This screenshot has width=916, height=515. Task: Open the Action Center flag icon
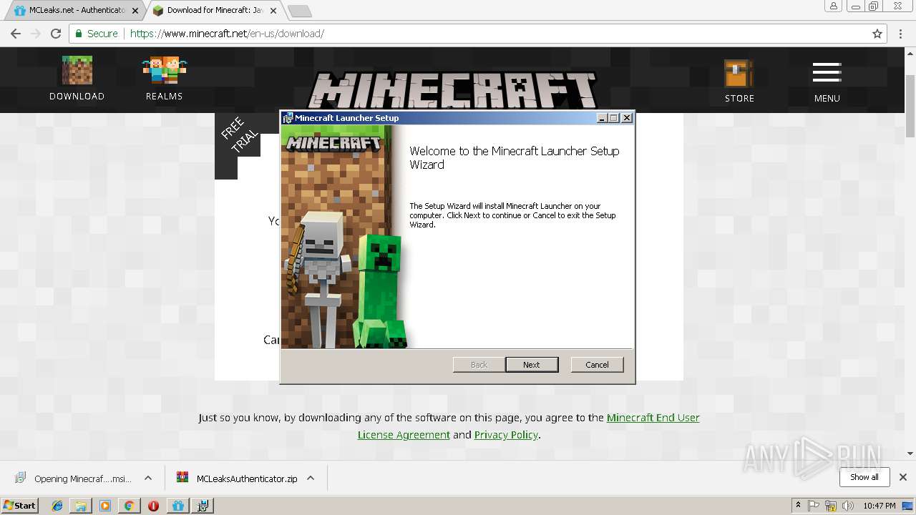tap(814, 506)
